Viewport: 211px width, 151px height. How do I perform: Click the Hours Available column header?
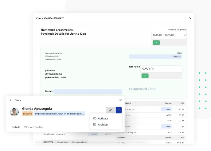click(x=80, y=142)
